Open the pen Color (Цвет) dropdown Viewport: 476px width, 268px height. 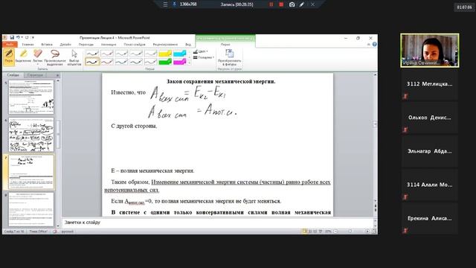click(201, 51)
